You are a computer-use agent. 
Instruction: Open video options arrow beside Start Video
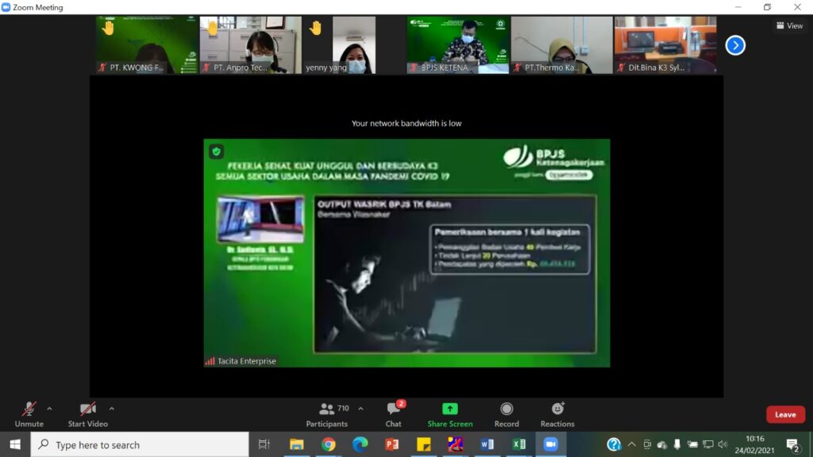point(111,409)
